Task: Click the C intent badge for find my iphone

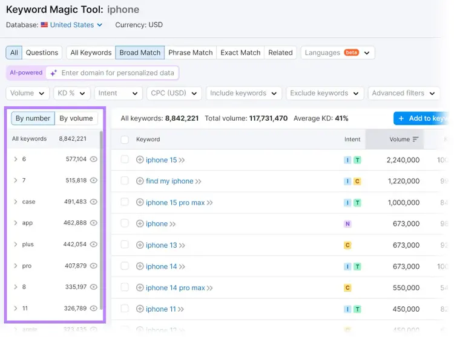Action: [357, 181]
